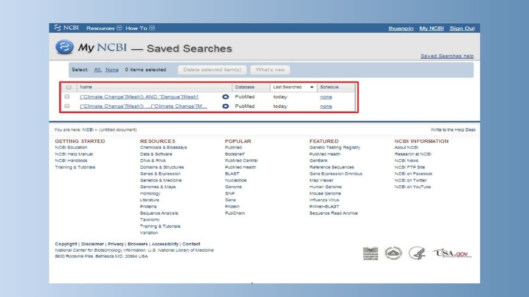This screenshot has height=297, width=529.
Task: Click the sort arrow in Last Searched column
Action: (312, 87)
